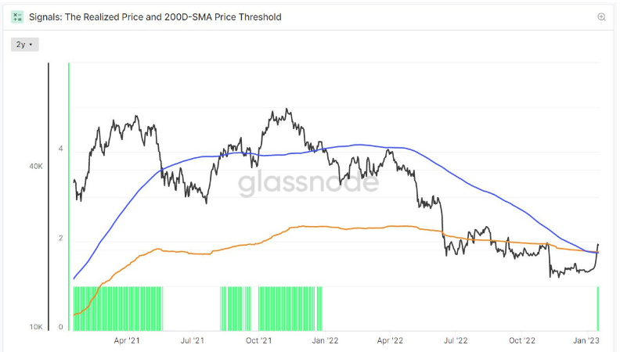Viewport: 620px width, 352px height.
Task: Click the 40K y-axis label
Action: click(x=35, y=167)
